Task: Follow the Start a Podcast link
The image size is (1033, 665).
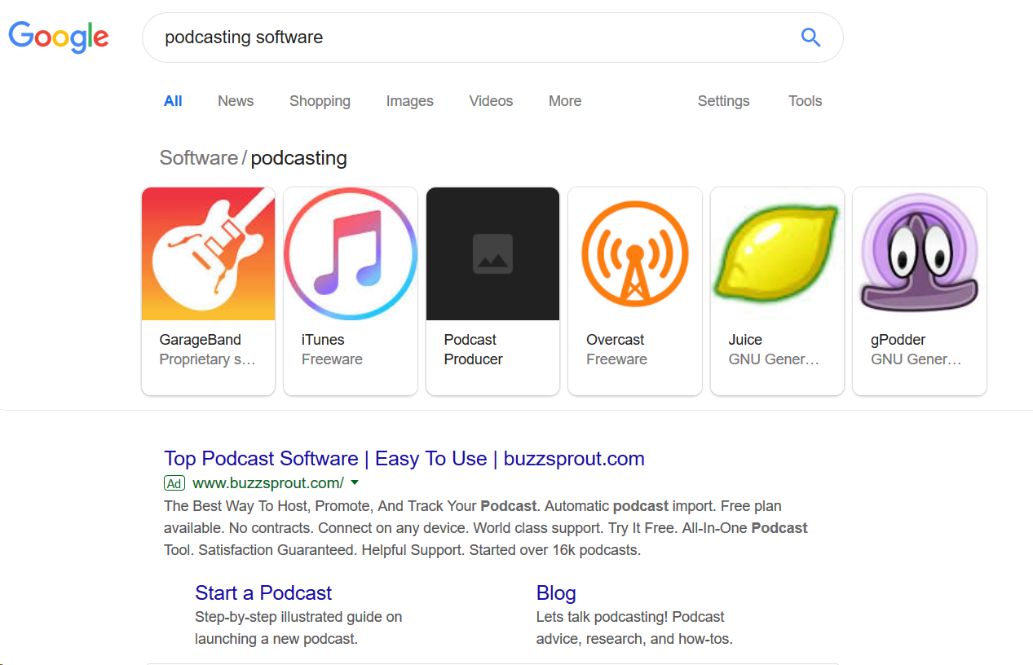Action: click(263, 592)
